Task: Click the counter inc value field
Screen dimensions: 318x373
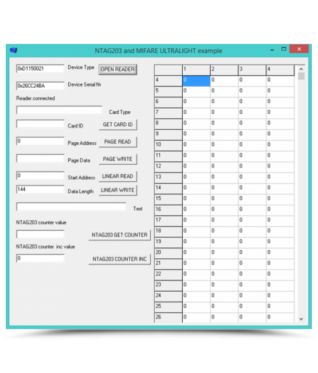Action: click(40, 258)
